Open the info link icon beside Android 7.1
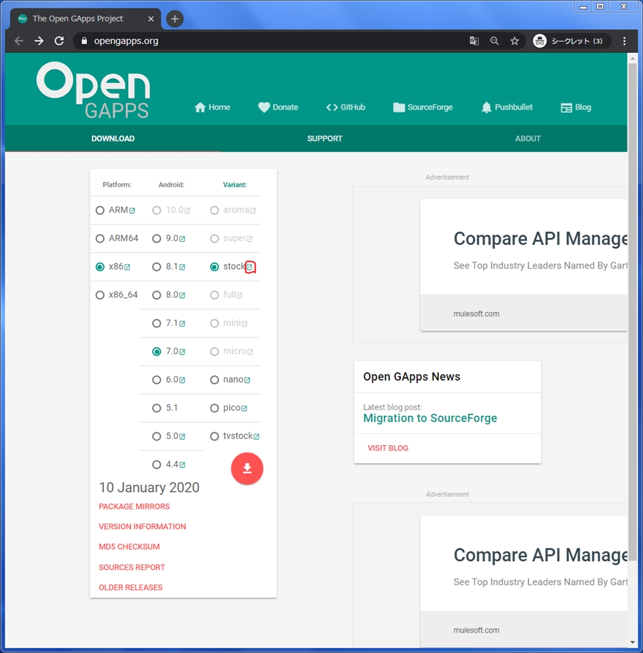 coord(182,323)
